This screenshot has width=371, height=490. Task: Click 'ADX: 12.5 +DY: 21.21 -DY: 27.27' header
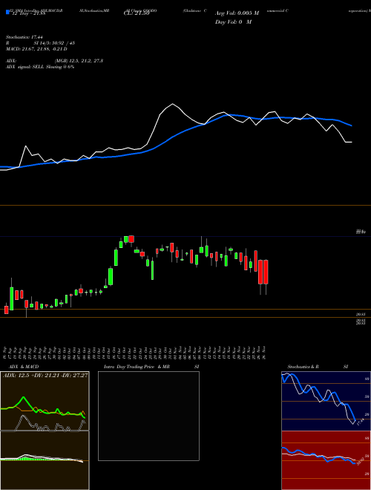(x=45, y=375)
